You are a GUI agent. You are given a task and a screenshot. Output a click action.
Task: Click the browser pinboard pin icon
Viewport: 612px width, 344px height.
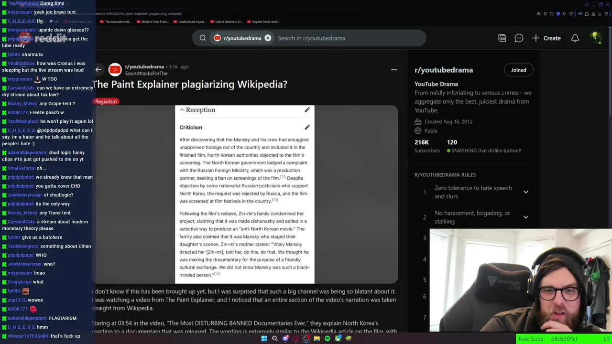tap(545, 14)
